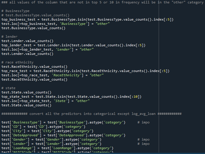Click the variable 'top_business_test' assignment line

(87, 20)
